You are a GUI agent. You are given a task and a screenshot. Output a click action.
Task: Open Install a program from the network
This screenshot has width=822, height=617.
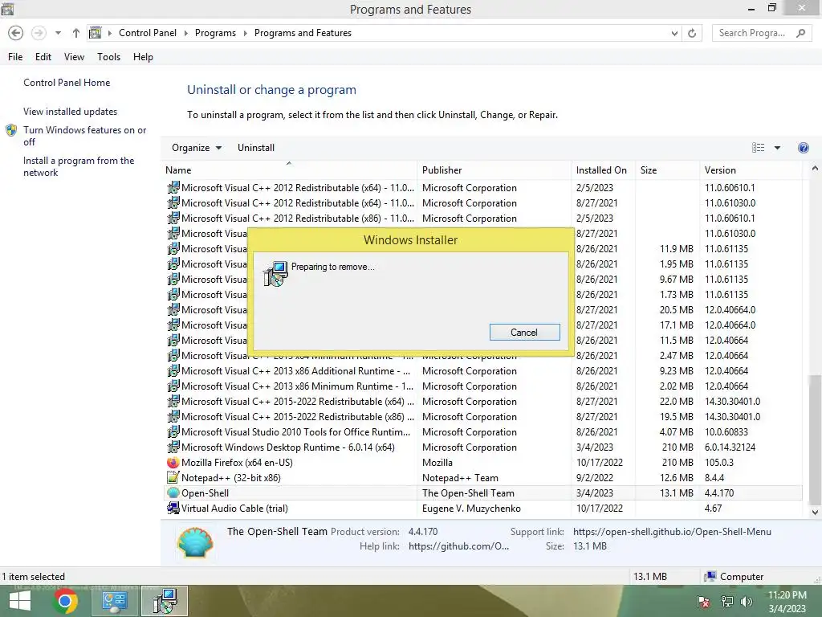[x=79, y=166]
